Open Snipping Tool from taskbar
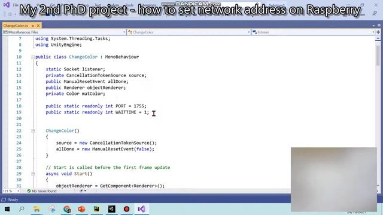The image size is (383, 215). point(52,209)
